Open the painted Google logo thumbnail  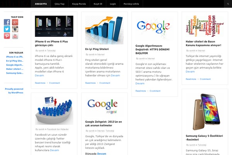155,28
